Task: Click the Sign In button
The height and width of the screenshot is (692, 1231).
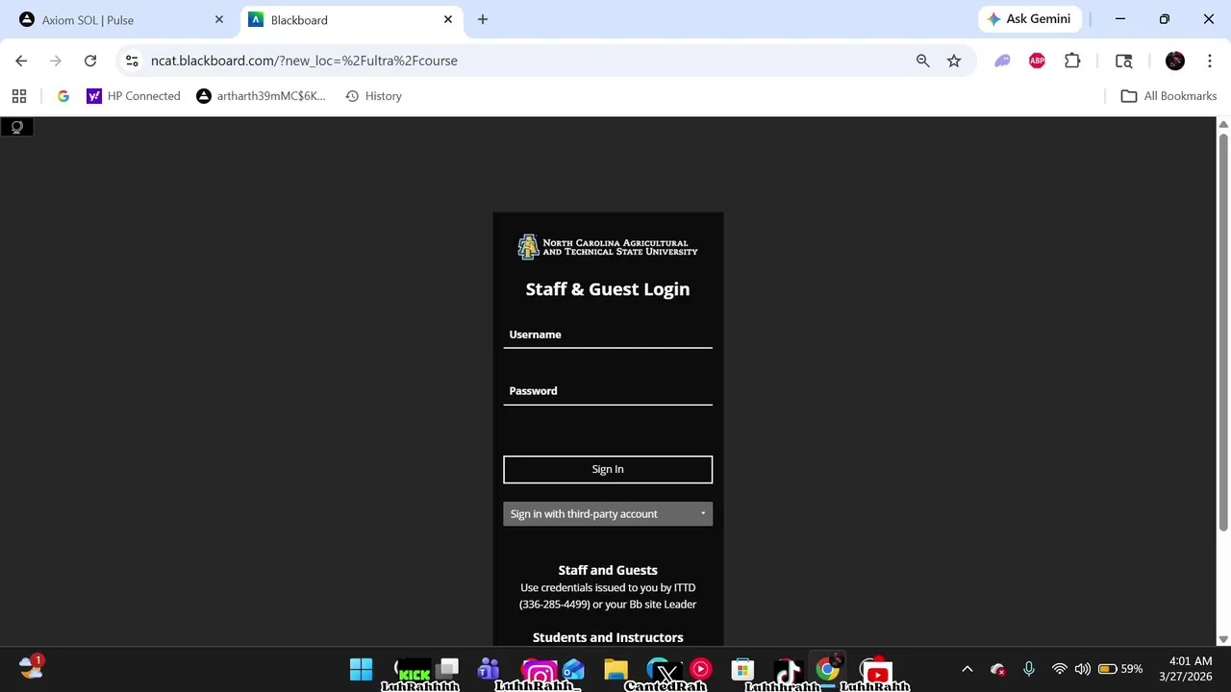Action: click(608, 469)
